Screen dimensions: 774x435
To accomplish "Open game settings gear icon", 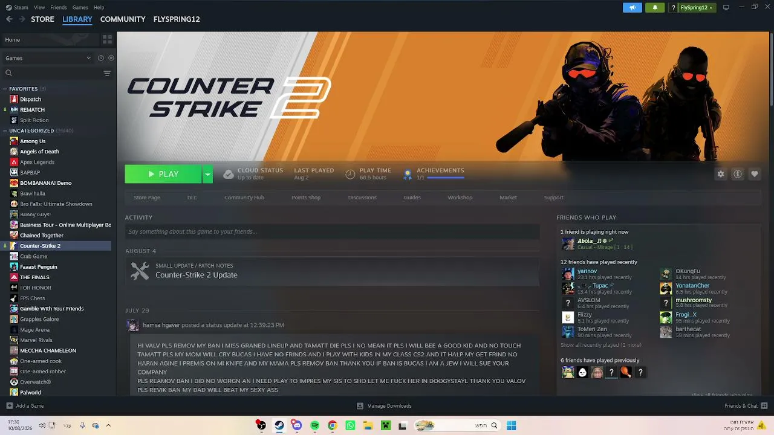I will tap(721, 174).
